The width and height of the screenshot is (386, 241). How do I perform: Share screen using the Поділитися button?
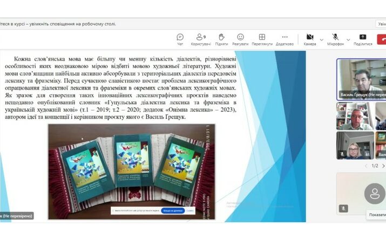click(x=363, y=39)
